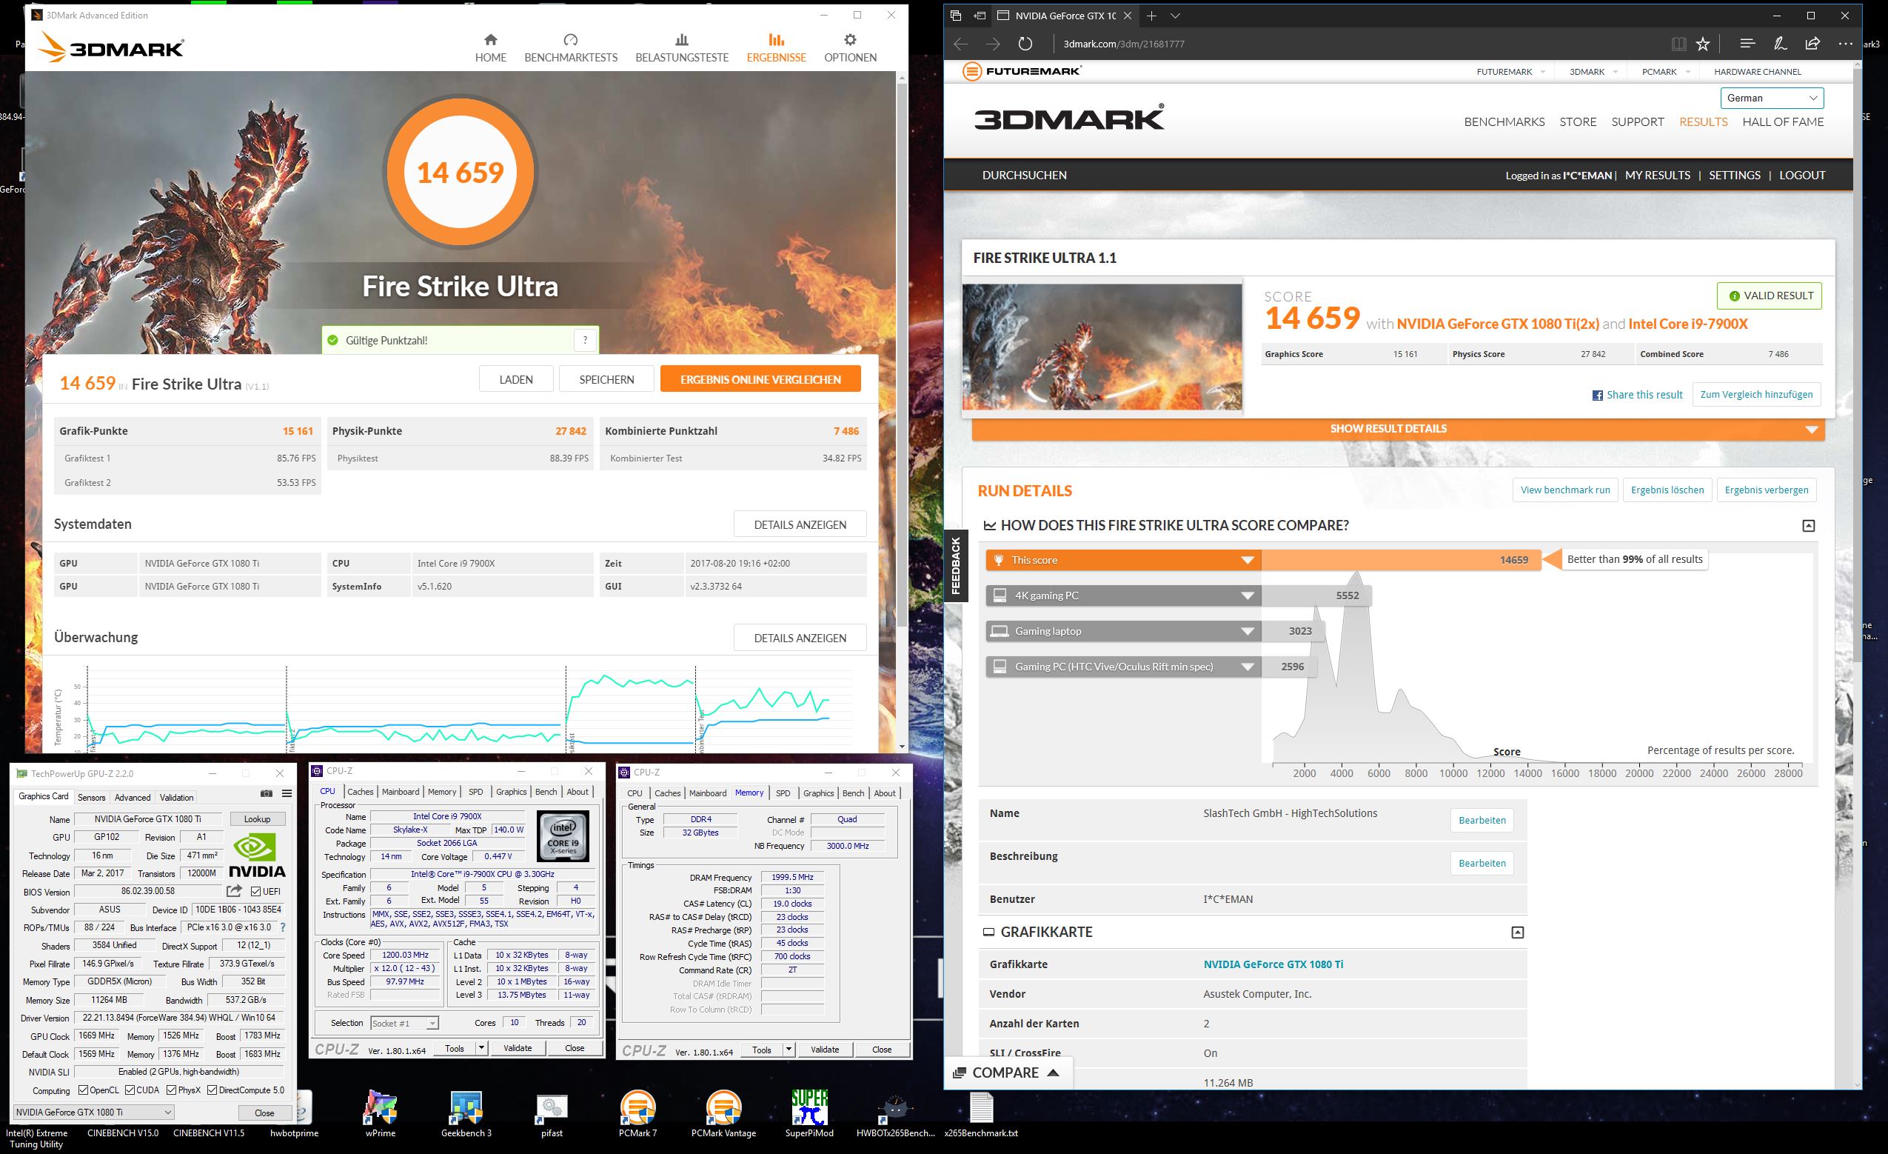Click Lookup button in GPU-Z
1888x1154 pixels.
pyautogui.click(x=257, y=819)
